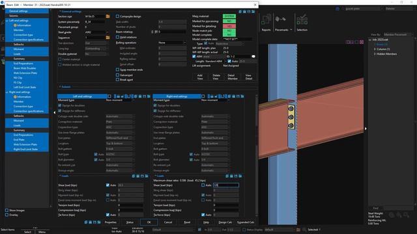Open left end Moment type dropdown
This screenshot has height=234, width=417.
[x=133, y=100]
